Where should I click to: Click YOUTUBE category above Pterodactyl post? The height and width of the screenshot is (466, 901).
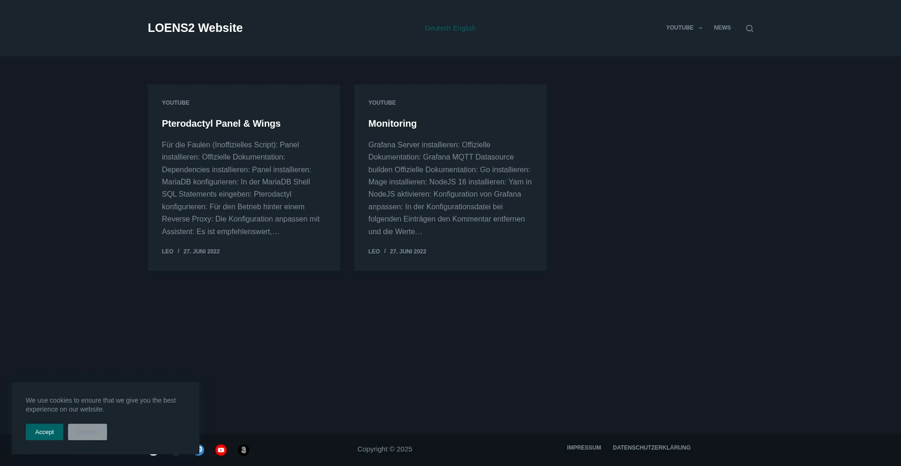(176, 103)
